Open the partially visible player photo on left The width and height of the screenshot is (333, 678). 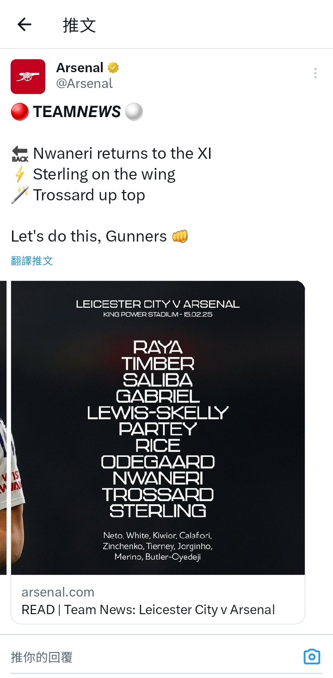[x=4, y=428]
